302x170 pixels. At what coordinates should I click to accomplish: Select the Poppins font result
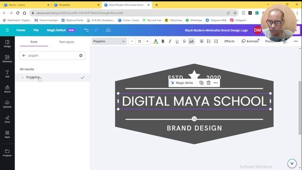tap(52, 77)
